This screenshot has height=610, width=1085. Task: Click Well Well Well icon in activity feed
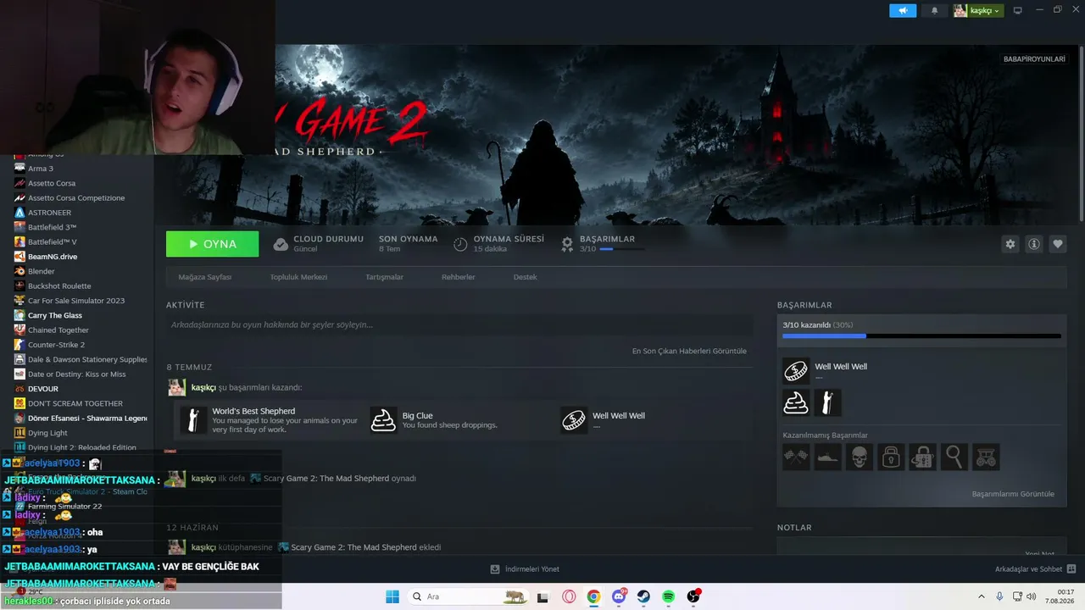[574, 419]
